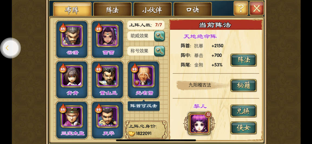Click the green 阵法 button

click(x=243, y=60)
